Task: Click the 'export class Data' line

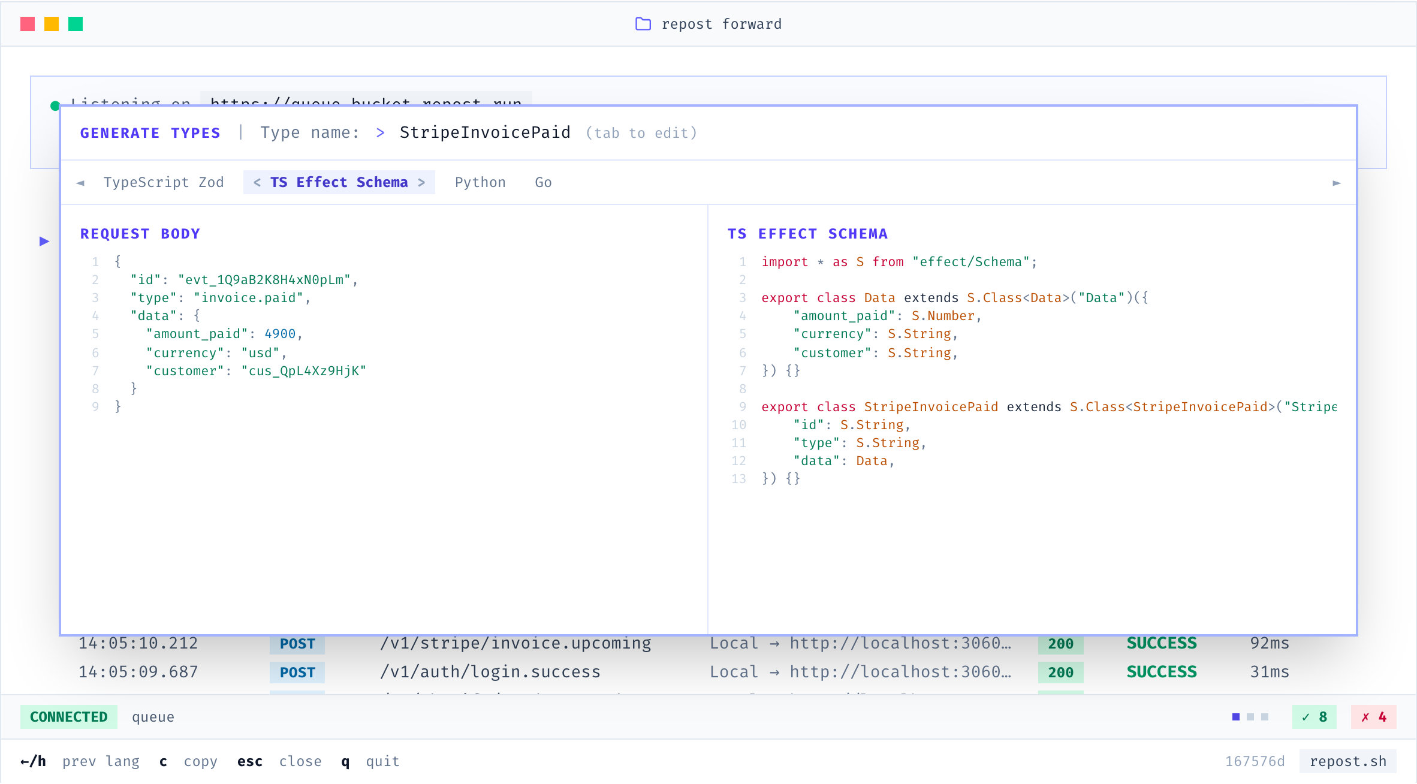Action: click(x=955, y=298)
